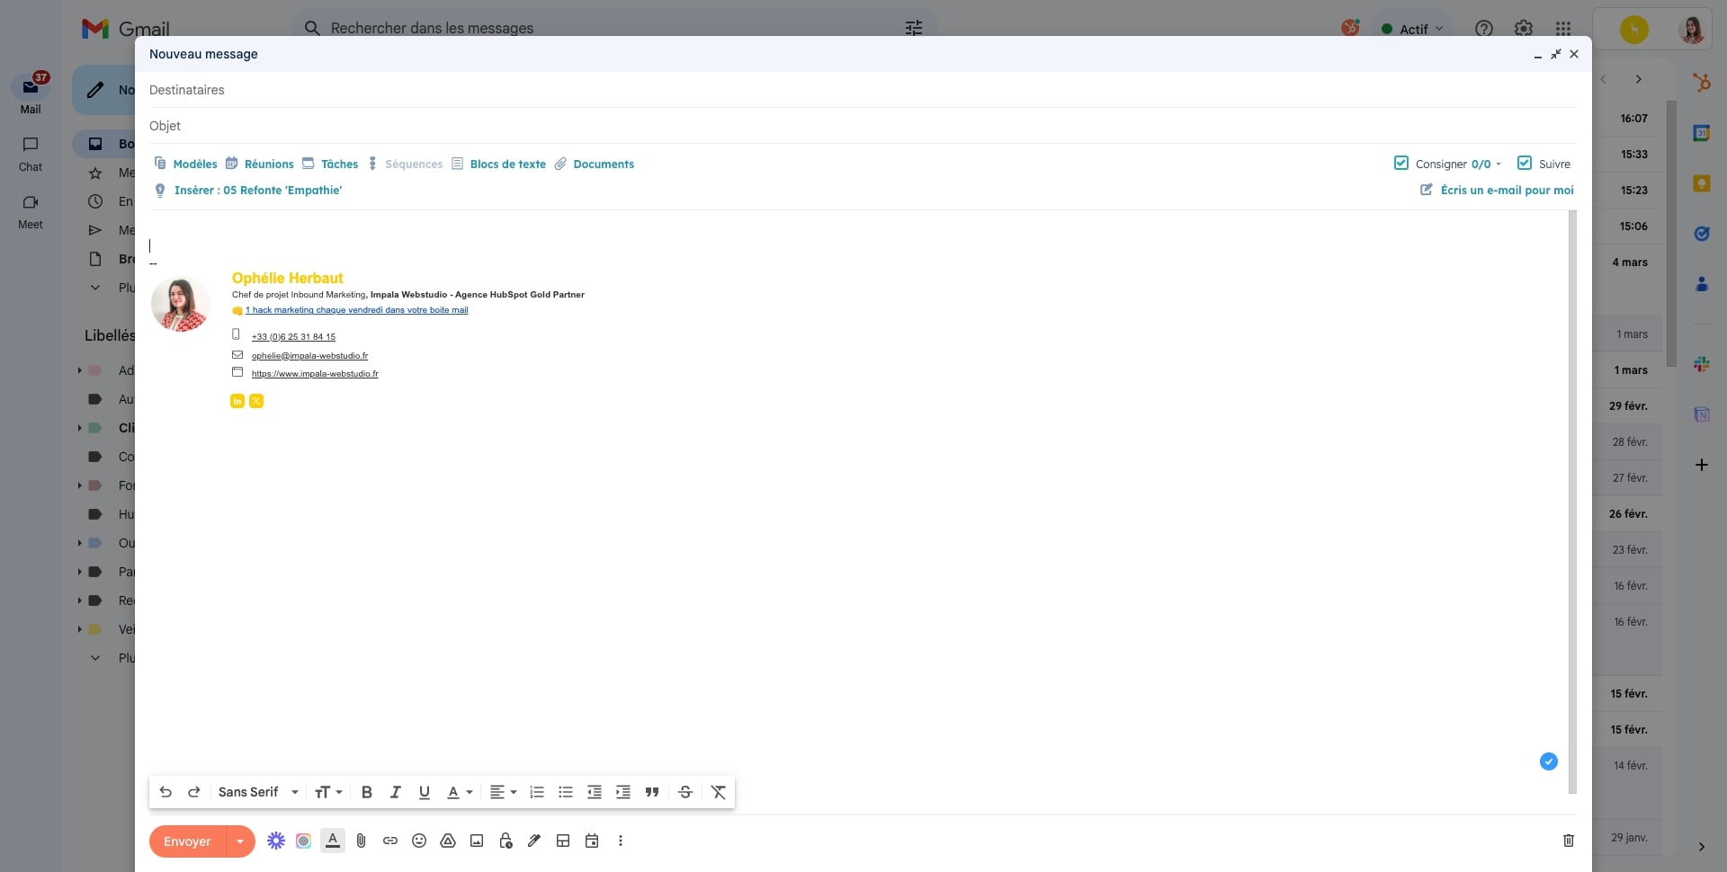This screenshot has width=1727, height=872.
Task: Open Google Calendar in the side panel
Action: [1703, 132]
